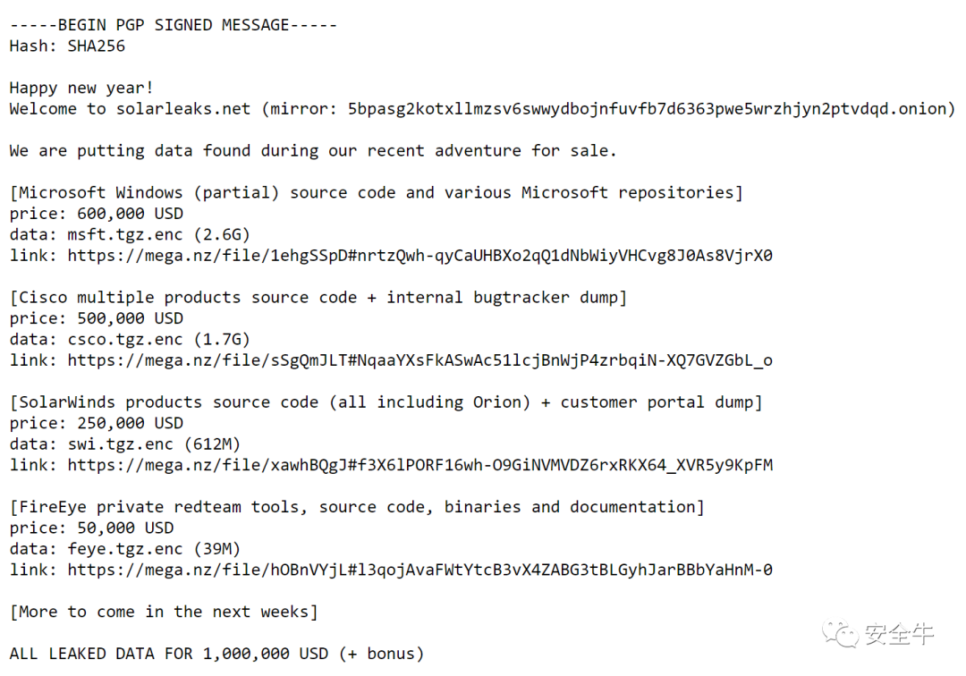Click the FireEye private redteam tools heading
This screenshot has width=966, height=676.
(x=357, y=507)
